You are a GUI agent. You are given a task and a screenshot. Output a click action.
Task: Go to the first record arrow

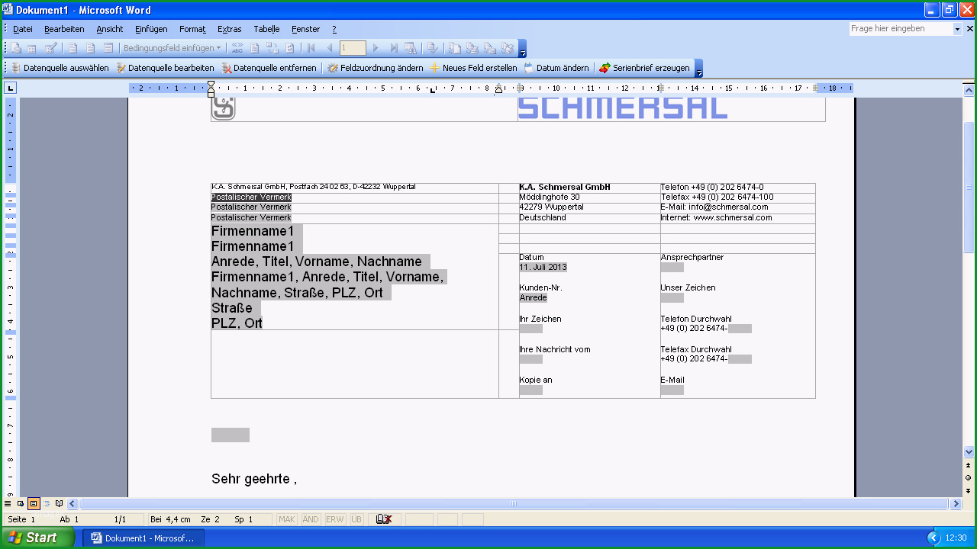click(311, 48)
